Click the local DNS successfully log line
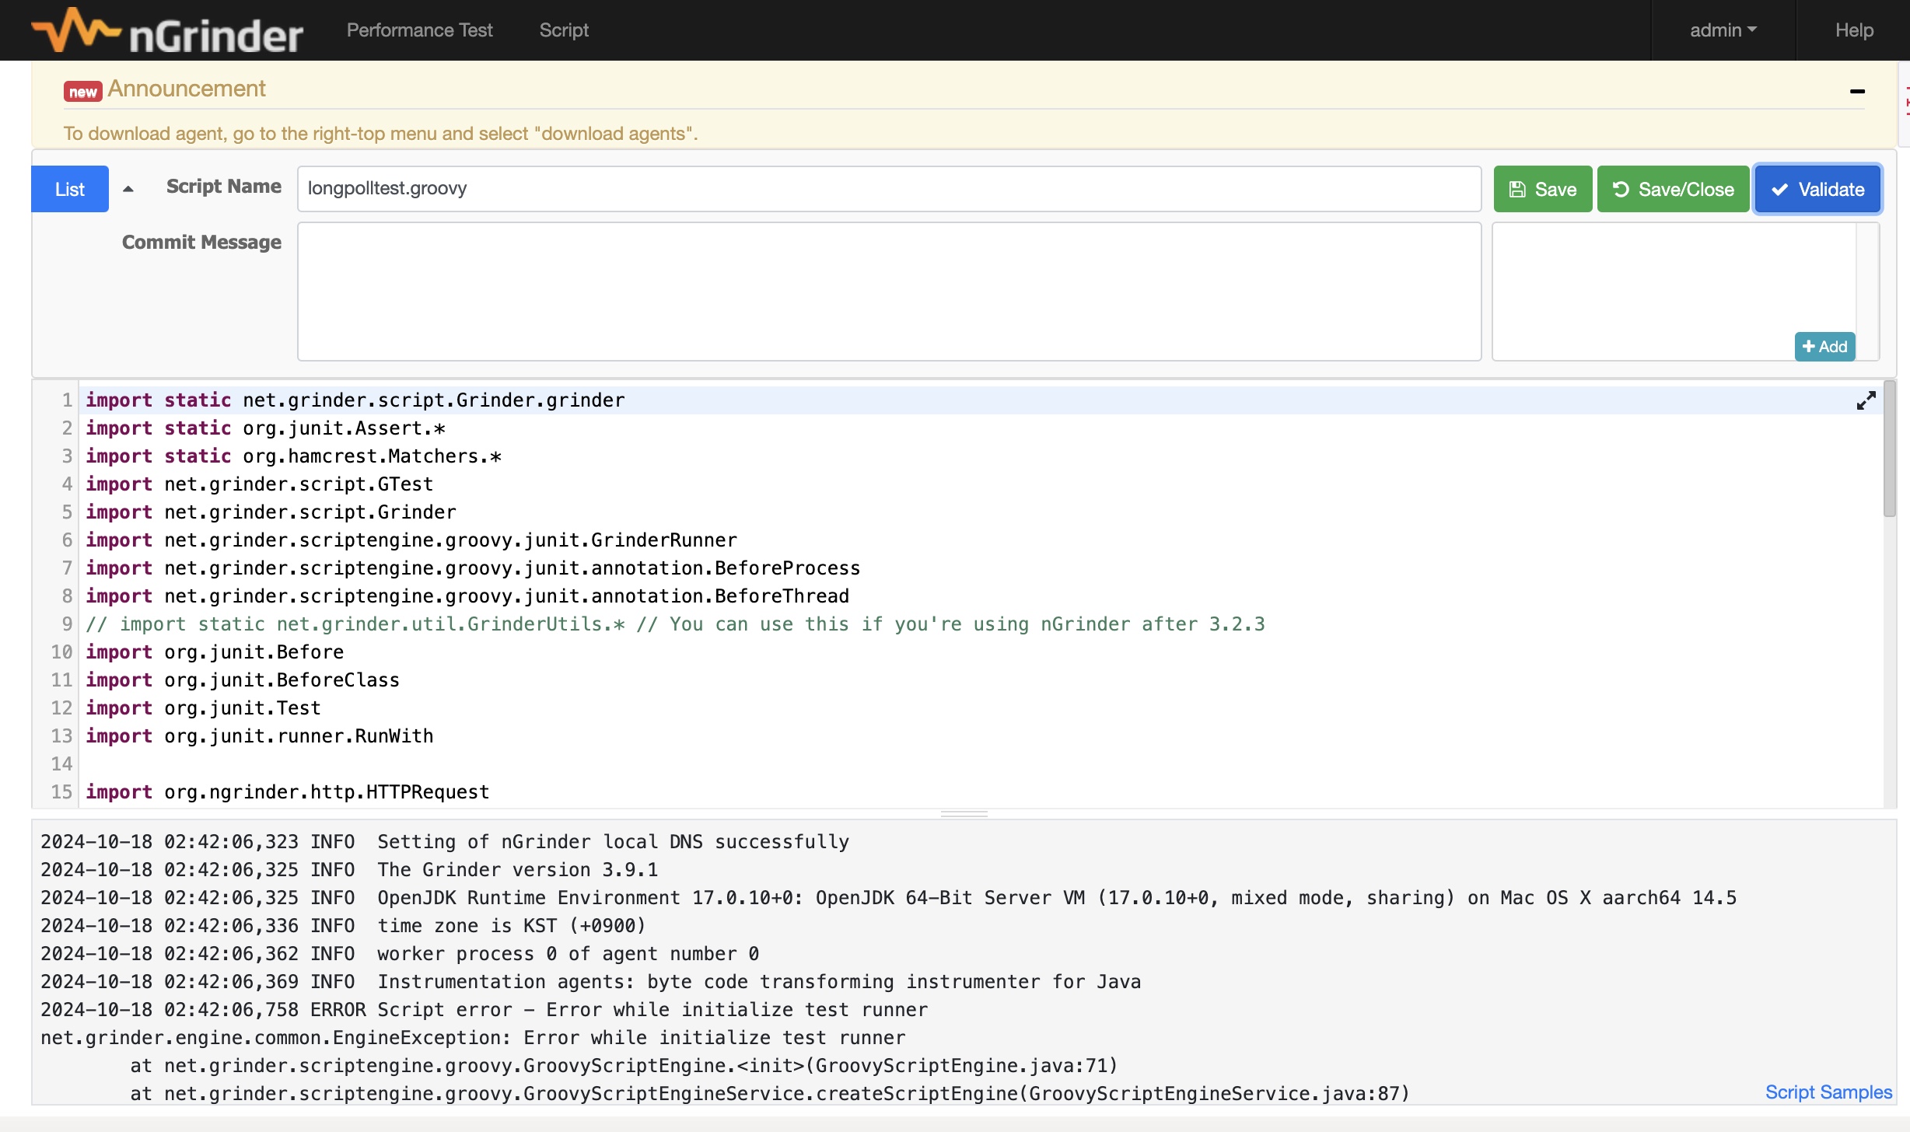The height and width of the screenshot is (1132, 1910). point(445,842)
